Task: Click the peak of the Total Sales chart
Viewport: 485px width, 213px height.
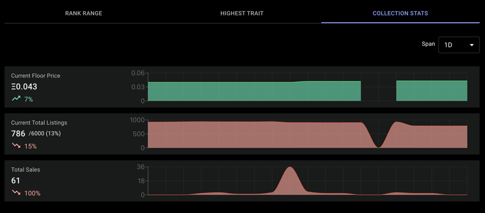Action: [x=290, y=168]
